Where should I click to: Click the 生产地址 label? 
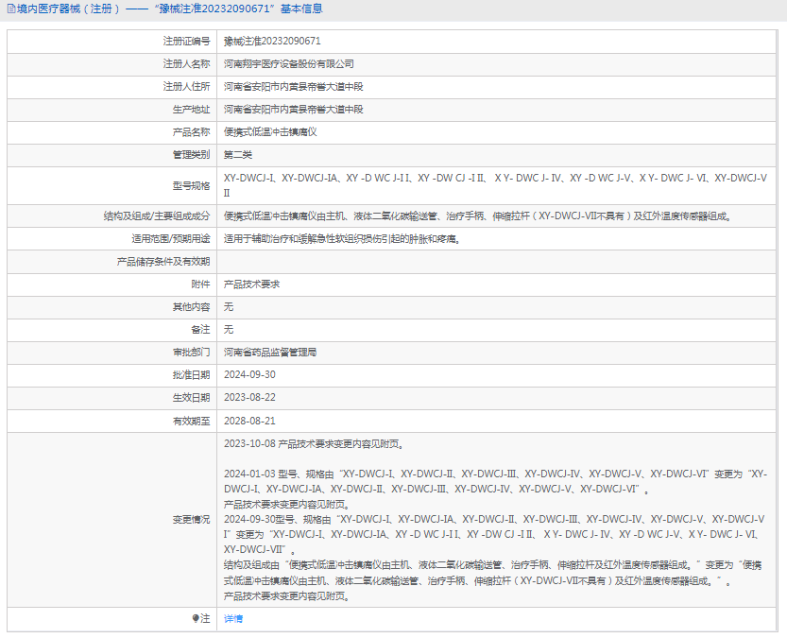pos(191,109)
